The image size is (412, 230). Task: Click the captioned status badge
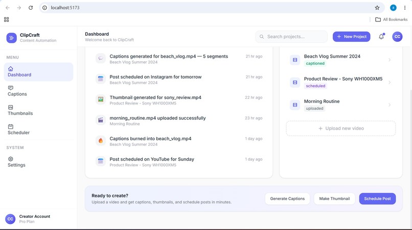[x=315, y=63]
